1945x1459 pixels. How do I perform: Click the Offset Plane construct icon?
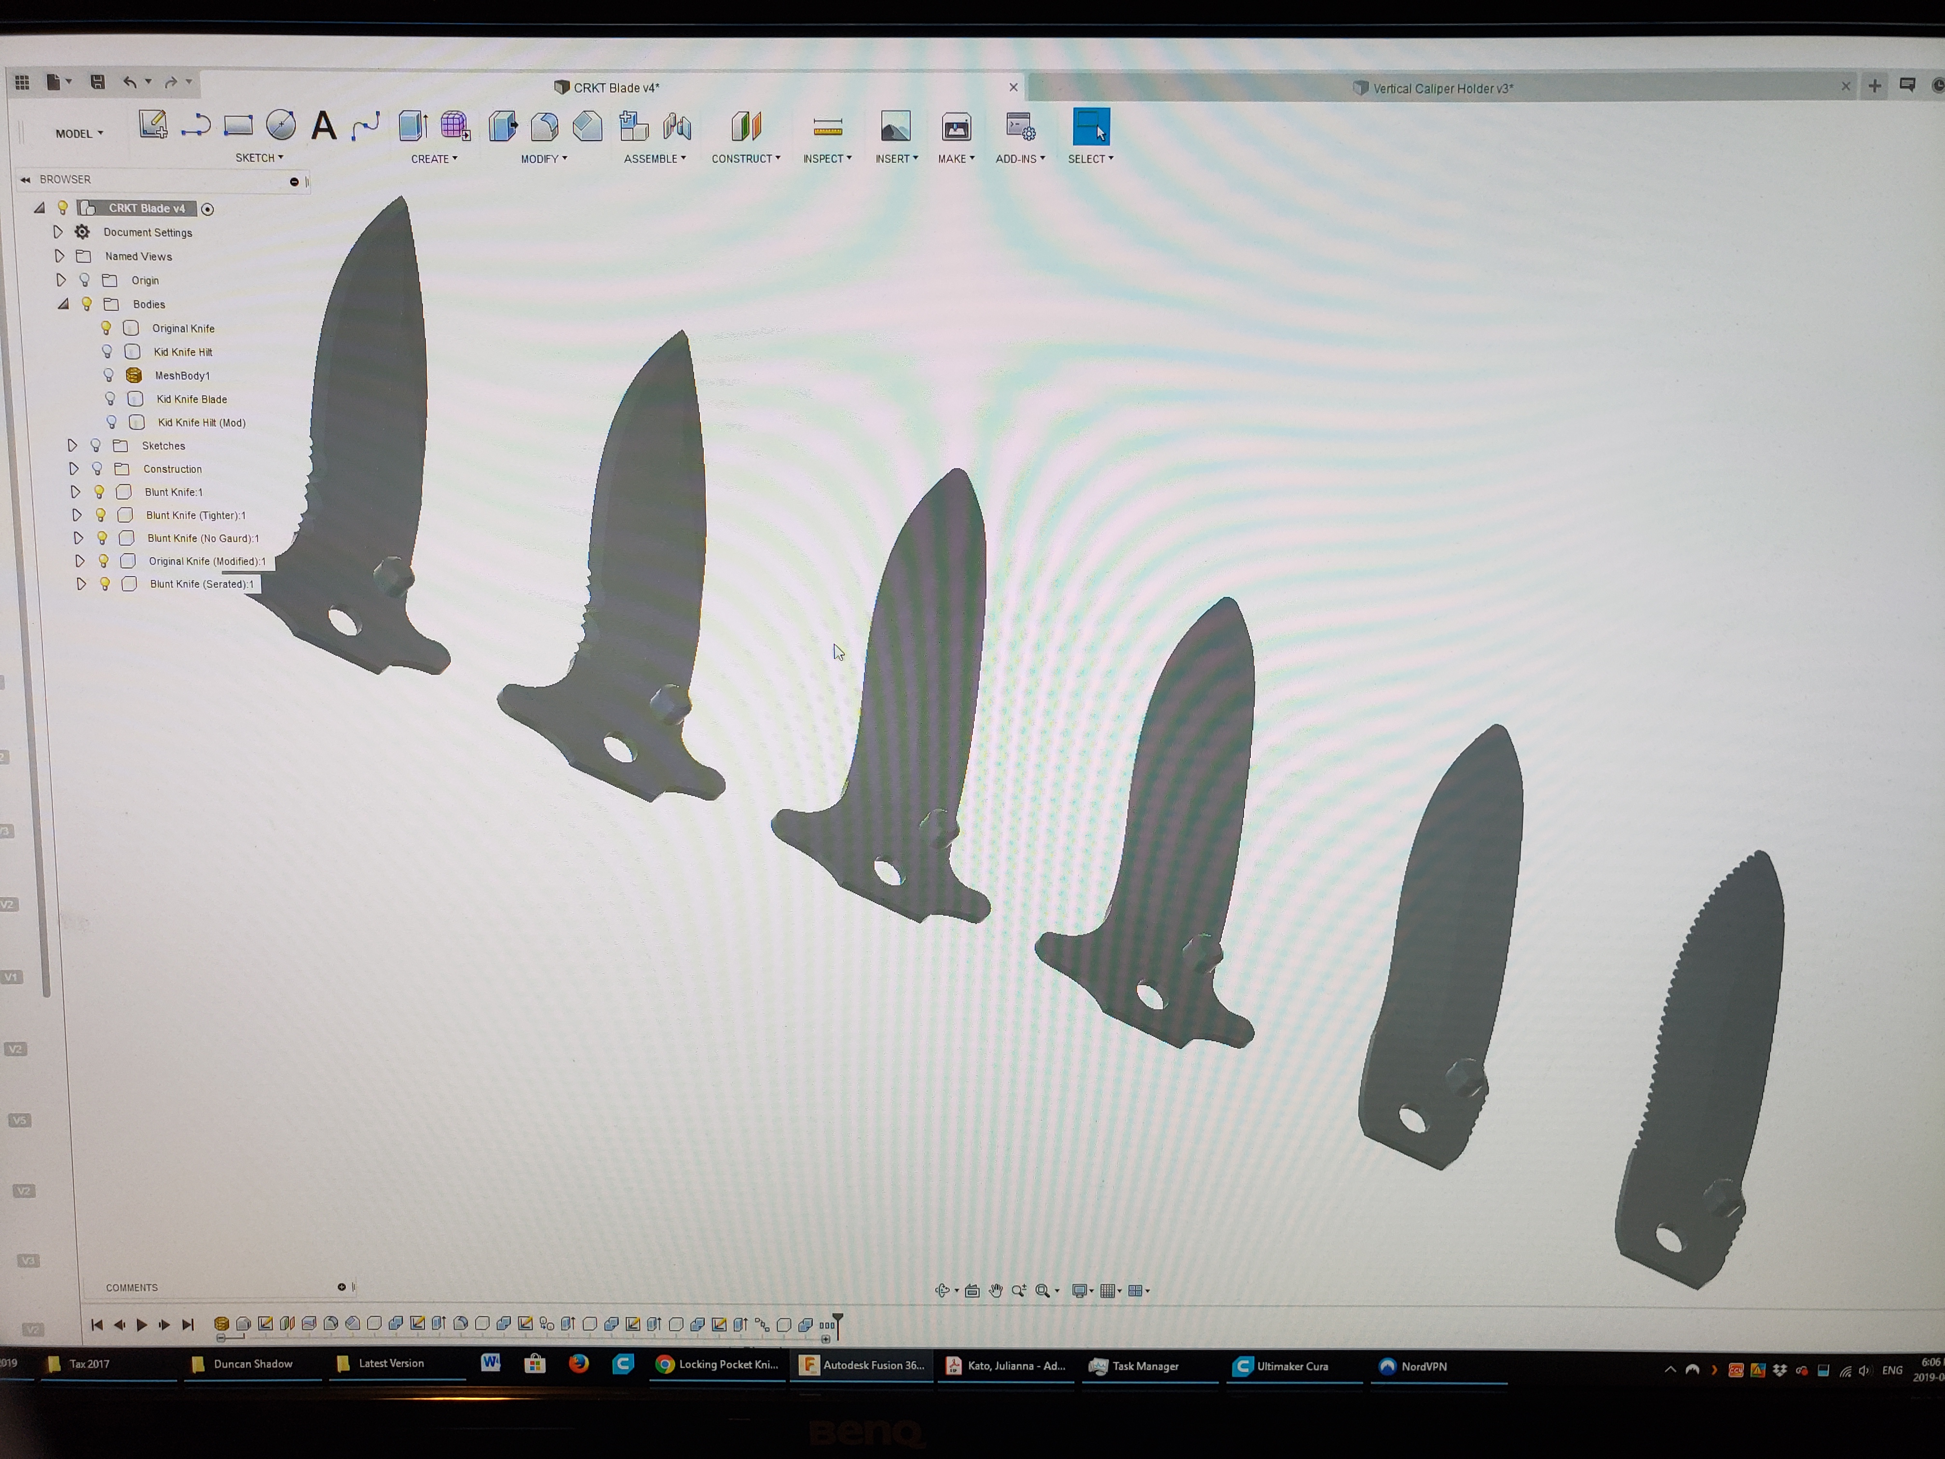(746, 126)
